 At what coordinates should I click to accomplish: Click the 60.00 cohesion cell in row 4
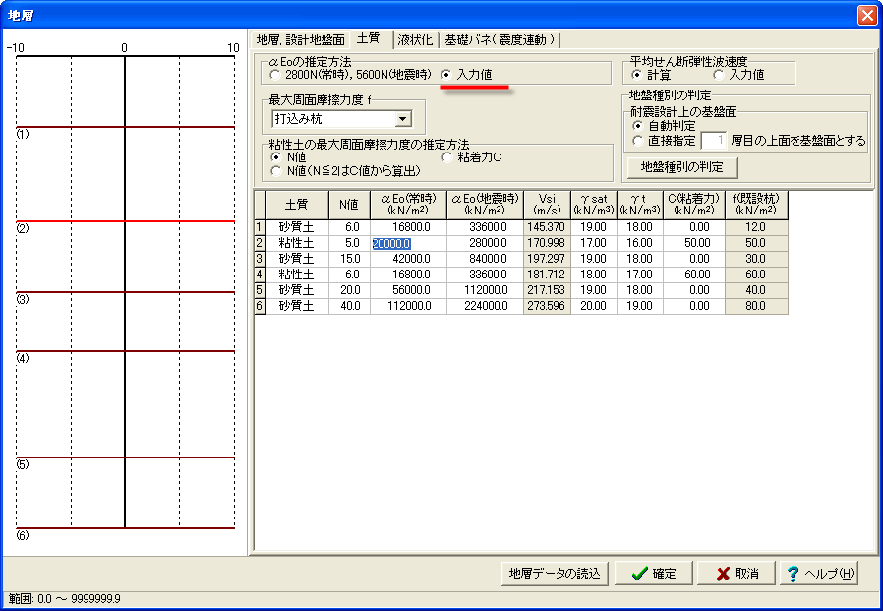694,275
